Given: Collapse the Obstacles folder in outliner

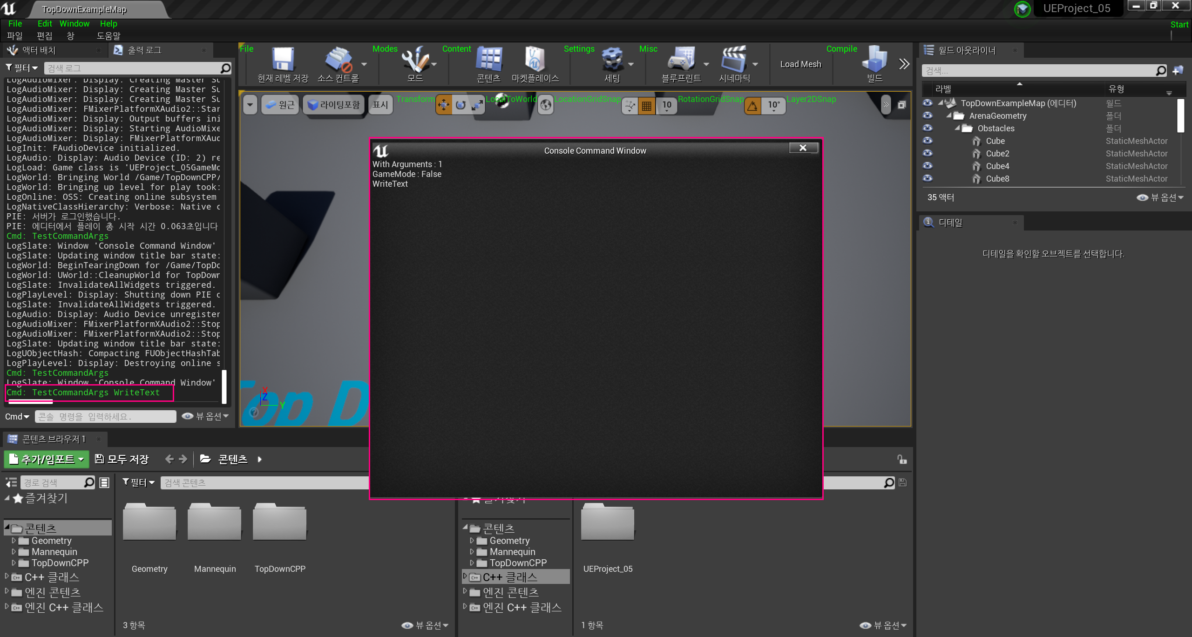Looking at the screenshot, I should tap(957, 128).
